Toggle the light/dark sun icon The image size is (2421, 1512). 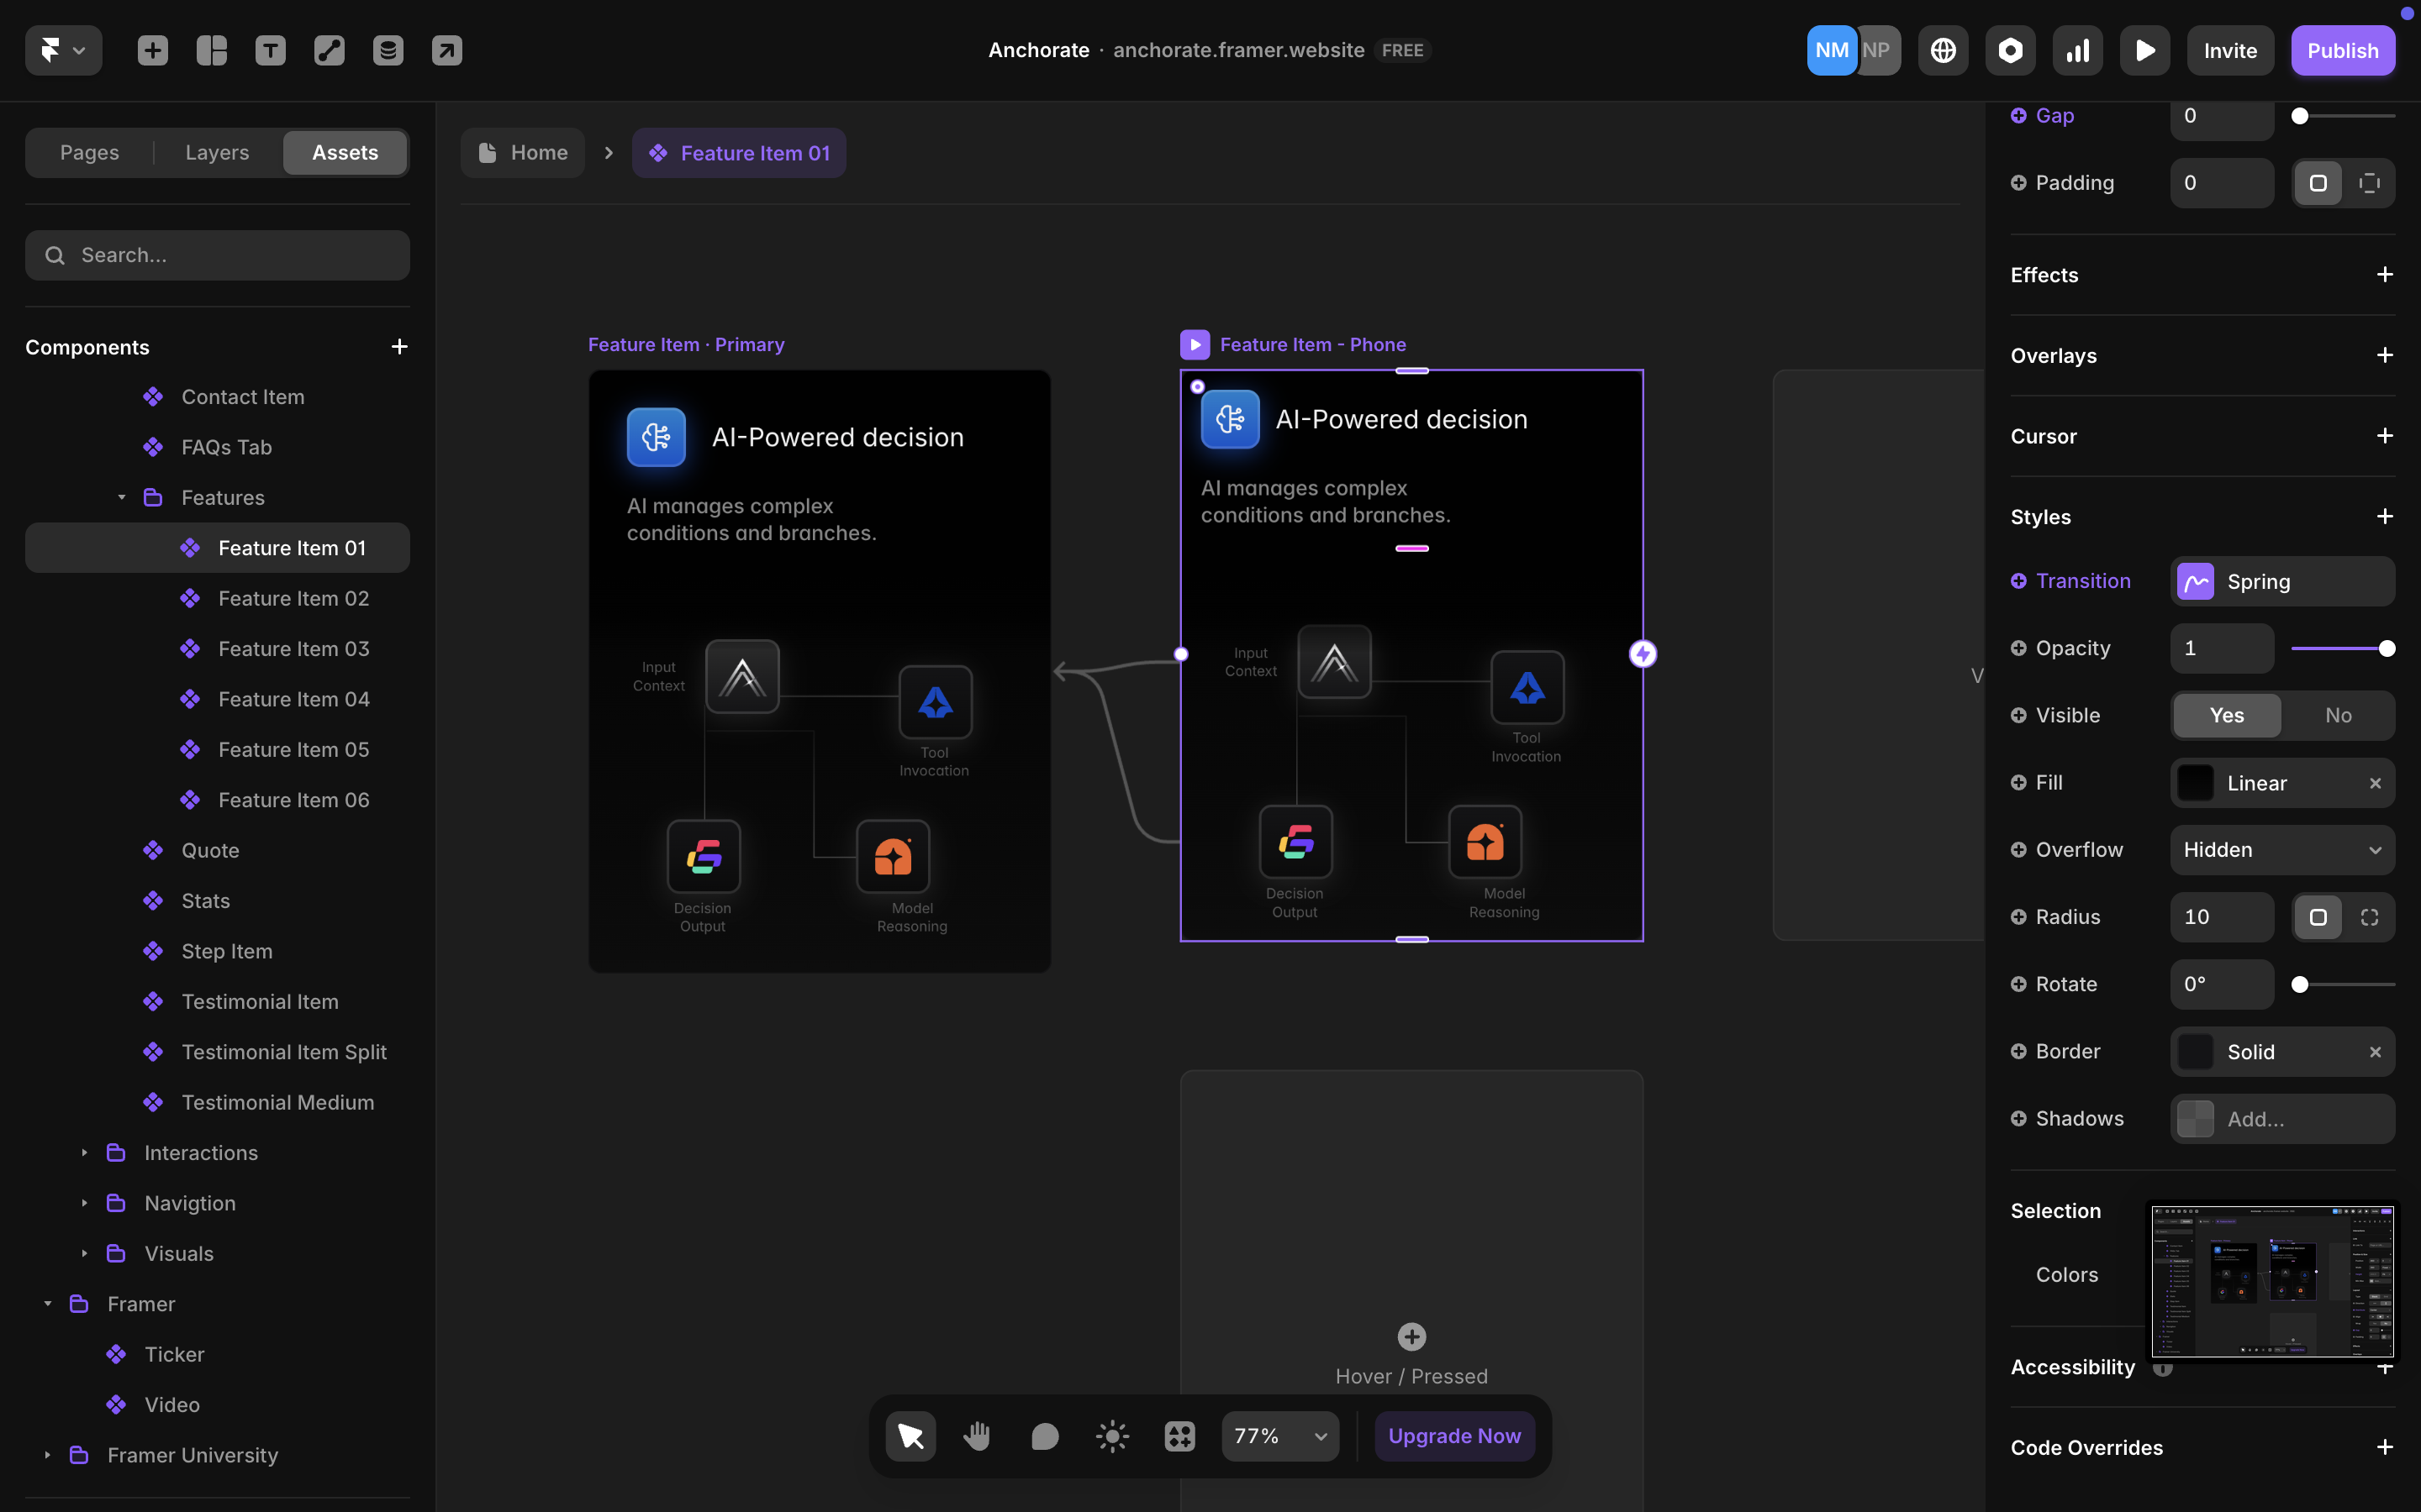coord(1111,1436)
